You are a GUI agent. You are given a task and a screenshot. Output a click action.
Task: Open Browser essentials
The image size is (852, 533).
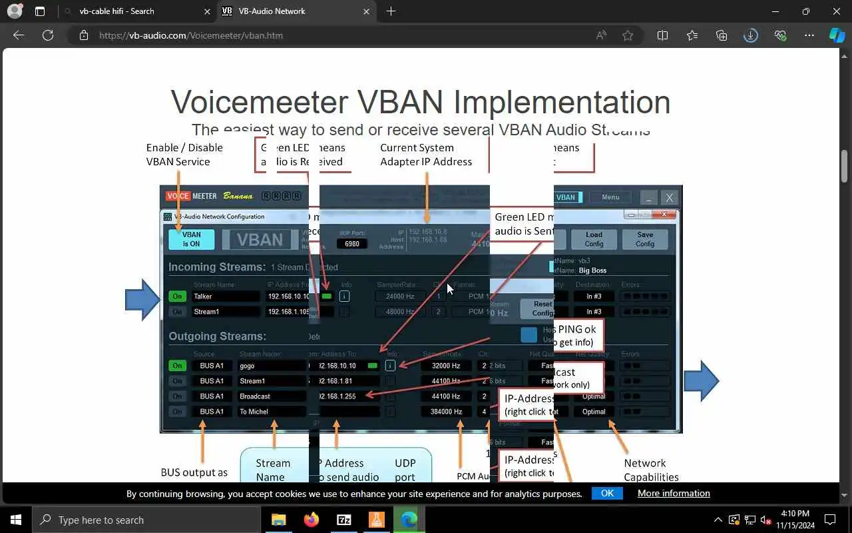pos(780,35)
